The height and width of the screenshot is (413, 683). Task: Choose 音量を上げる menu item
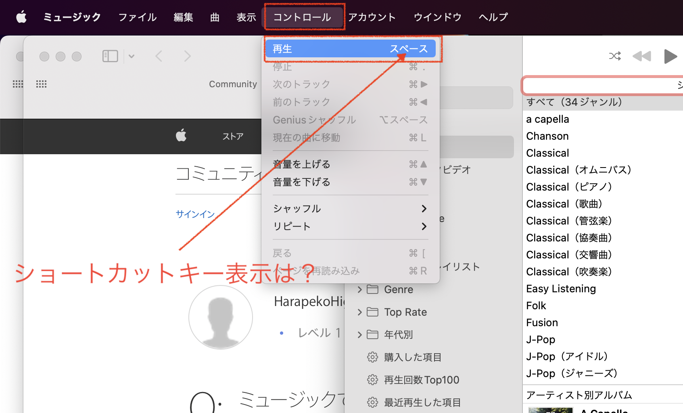[x=350, y=164]
